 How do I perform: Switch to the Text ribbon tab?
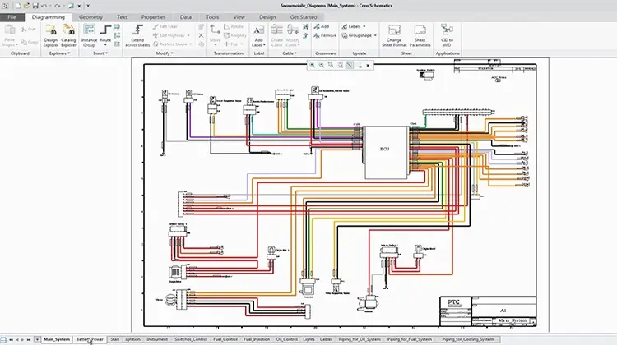point(122,17)
